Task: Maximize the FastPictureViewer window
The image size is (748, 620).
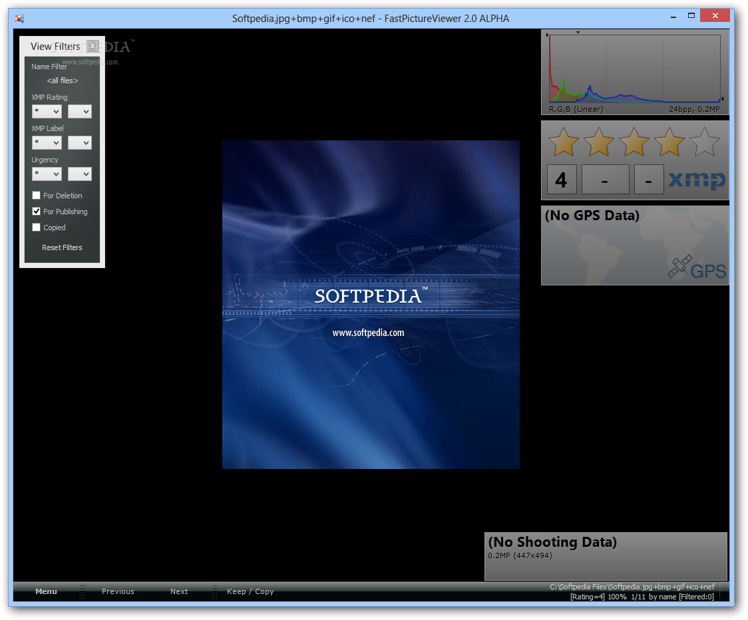Action: pos(691,16)
